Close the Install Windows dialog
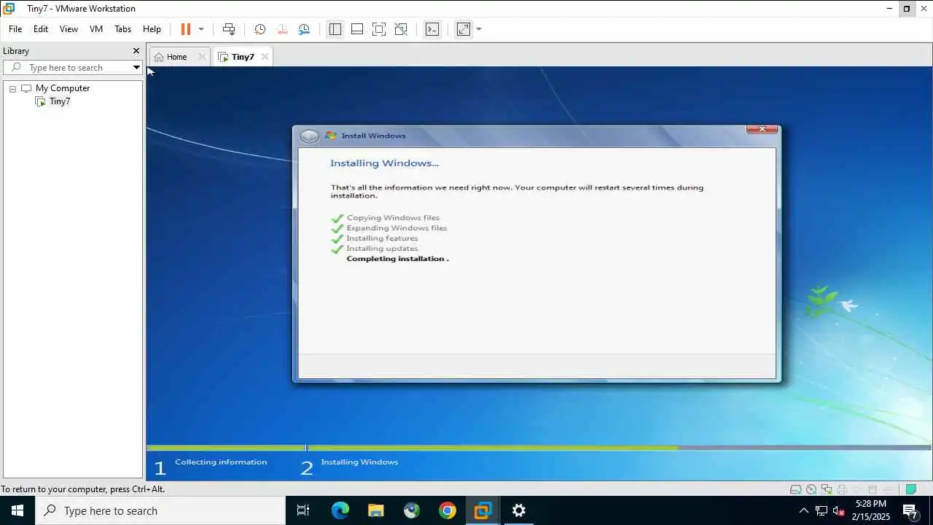 [x=762, y=129]
